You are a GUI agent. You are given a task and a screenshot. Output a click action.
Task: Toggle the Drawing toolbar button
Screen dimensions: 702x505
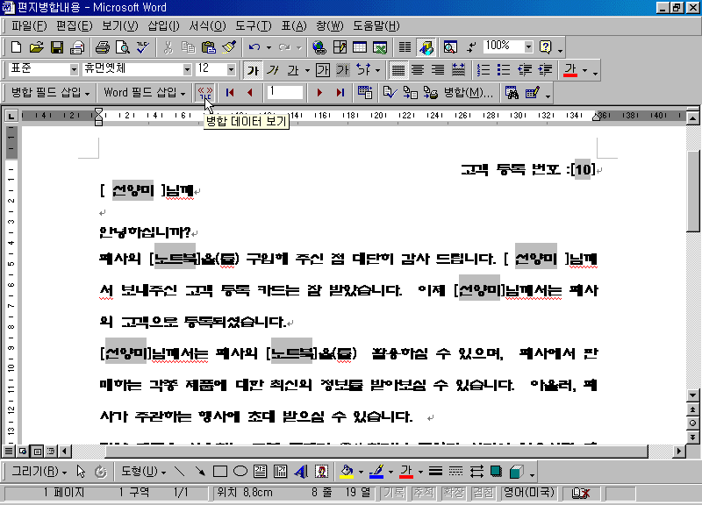pyautogui.click(x=426, y=47)
